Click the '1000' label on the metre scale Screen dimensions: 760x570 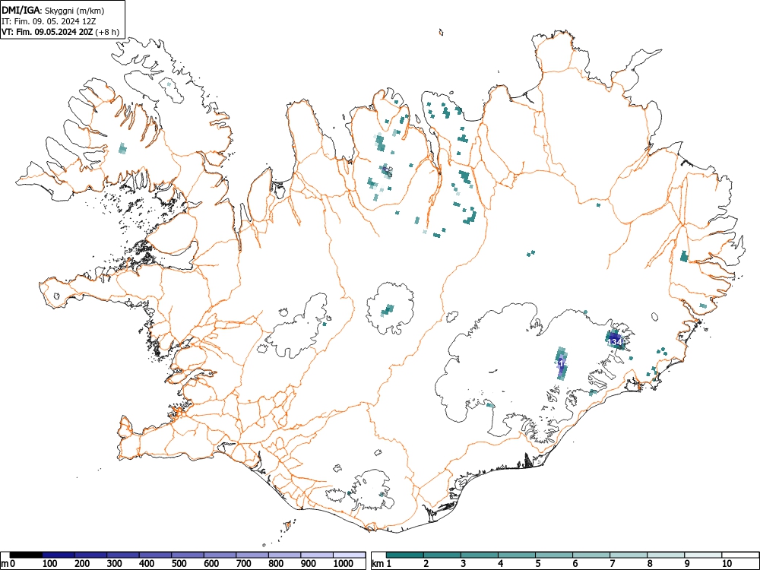[343, 564]
